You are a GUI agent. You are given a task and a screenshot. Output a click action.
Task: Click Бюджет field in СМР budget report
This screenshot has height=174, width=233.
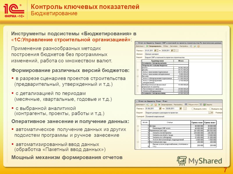(183, 57)
